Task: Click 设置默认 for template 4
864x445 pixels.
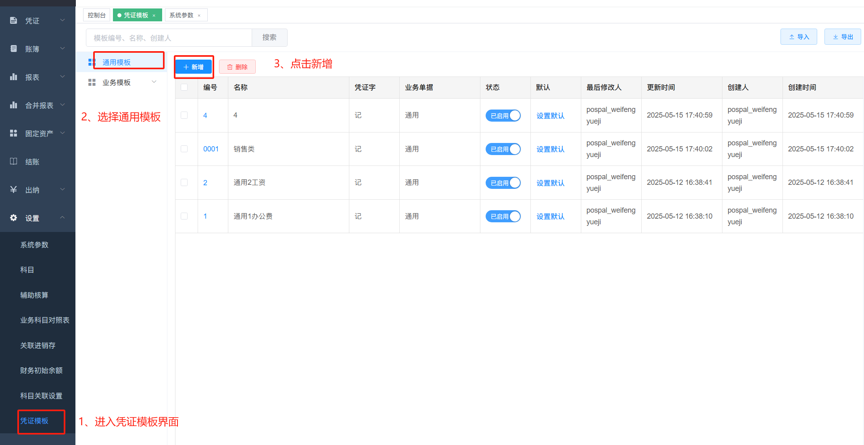Action: [x=550, y=116]
